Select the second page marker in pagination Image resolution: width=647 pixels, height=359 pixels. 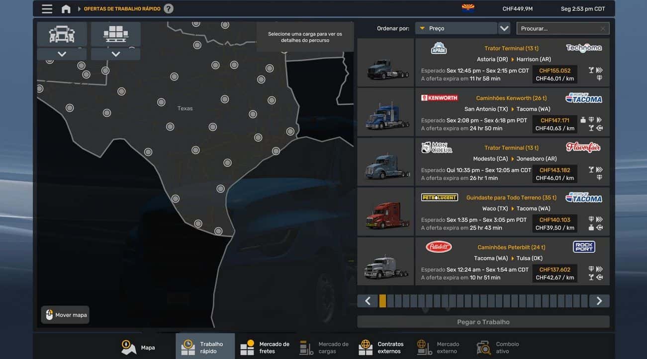390,301
